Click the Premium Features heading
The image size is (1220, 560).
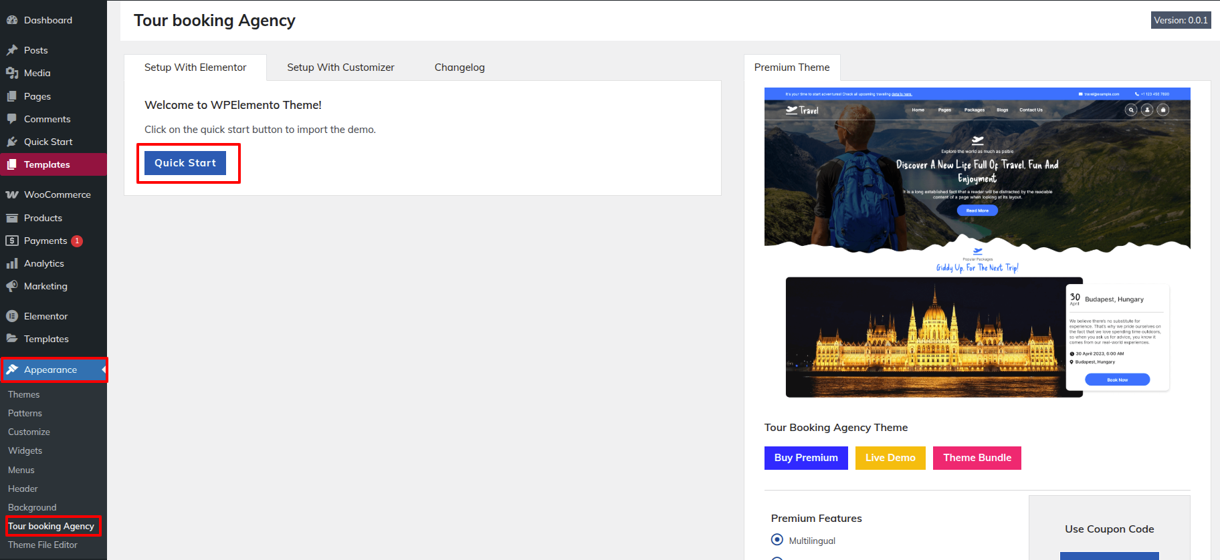(816, 519)
